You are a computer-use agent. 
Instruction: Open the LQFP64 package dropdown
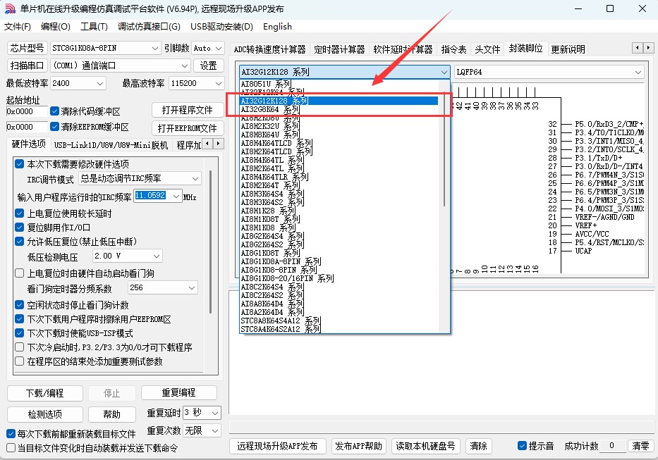[549, 72]
